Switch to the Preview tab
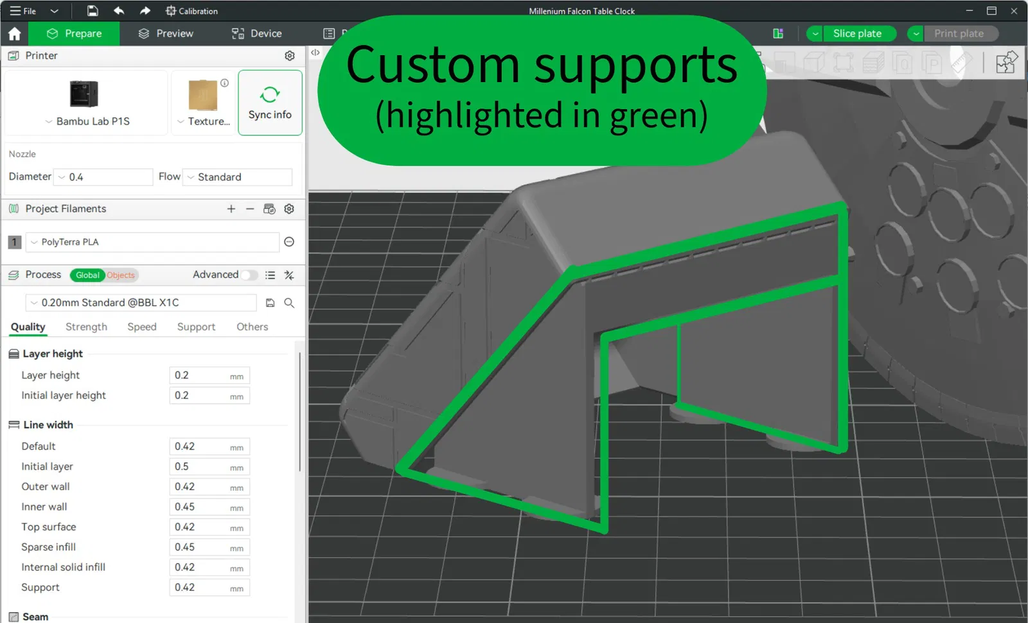The image size is (1028, 623). coord(166,33)
